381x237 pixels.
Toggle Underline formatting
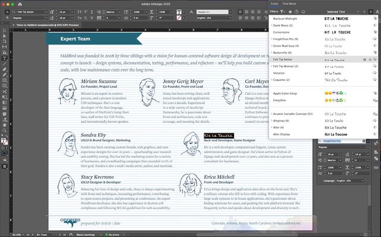(x=92, y=12)
